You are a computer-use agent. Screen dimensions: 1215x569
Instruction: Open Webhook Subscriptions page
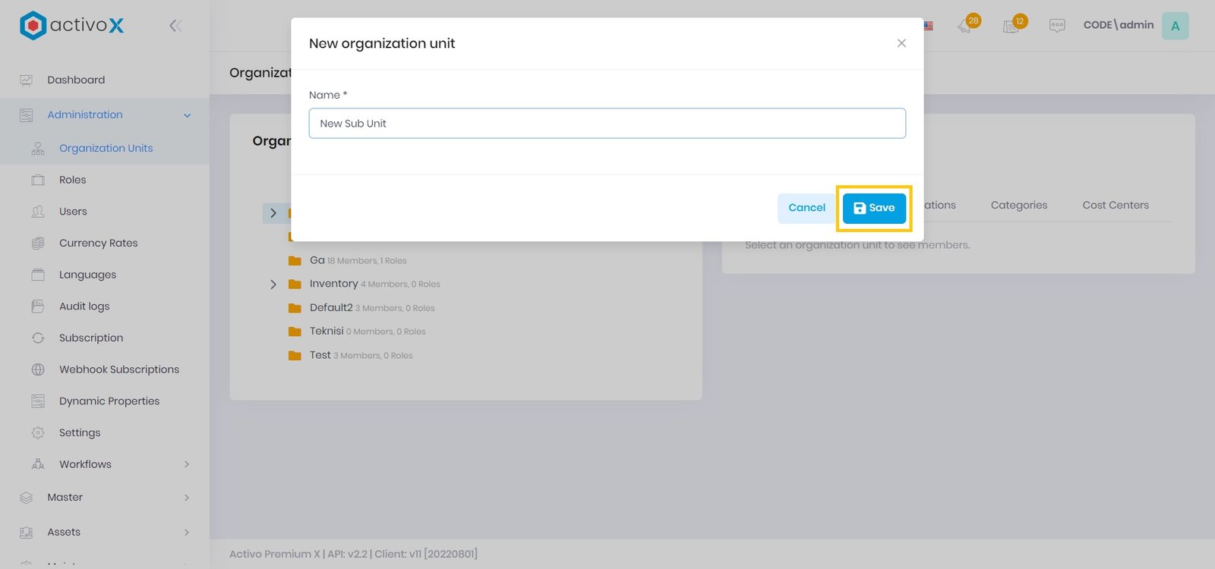(119, 369)
